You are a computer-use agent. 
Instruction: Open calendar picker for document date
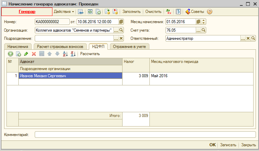pos(121,22)
